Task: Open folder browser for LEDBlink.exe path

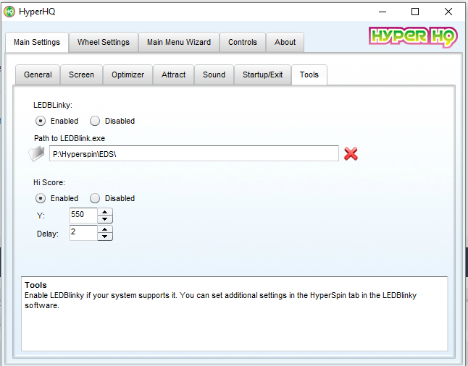Action: point(36,153)
